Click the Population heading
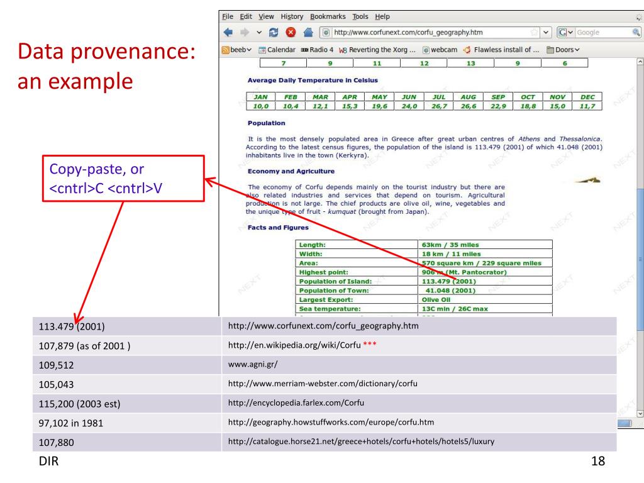Screen dimensions: 644x483 (266, 123)
